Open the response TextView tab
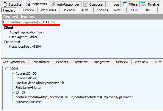This screenshot has height=111, width=163. (81, 62)
